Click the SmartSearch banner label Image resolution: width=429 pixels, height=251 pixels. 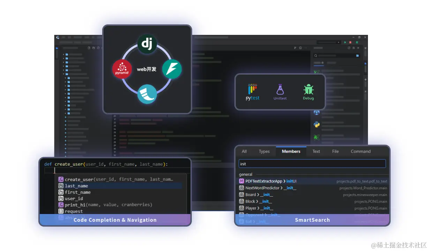pos(312,220)
